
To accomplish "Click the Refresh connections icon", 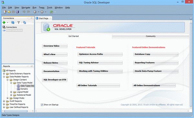I will tap(13, 22).
